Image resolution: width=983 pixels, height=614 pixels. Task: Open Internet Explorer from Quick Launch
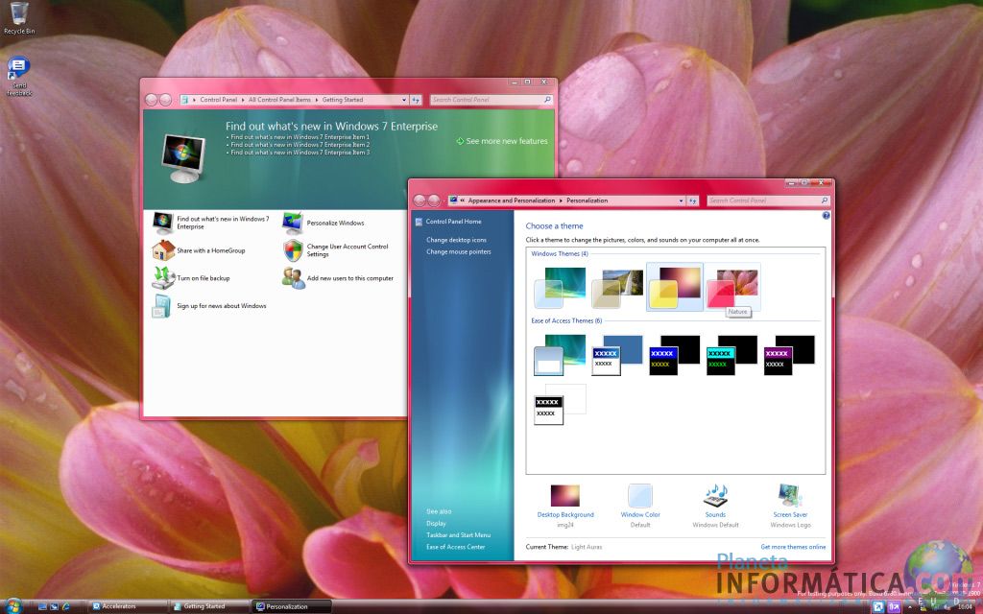[x=65, y=606]
